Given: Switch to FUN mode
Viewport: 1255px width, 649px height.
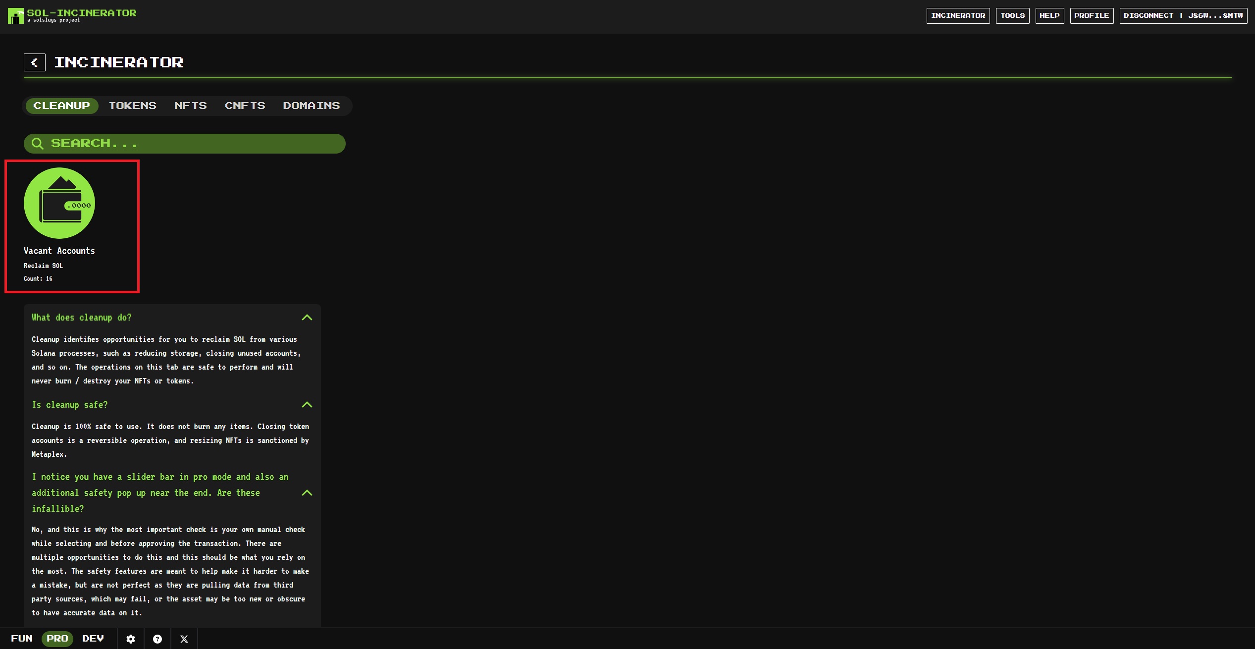Looking at the screenshot, I should (x=22, y=639).
